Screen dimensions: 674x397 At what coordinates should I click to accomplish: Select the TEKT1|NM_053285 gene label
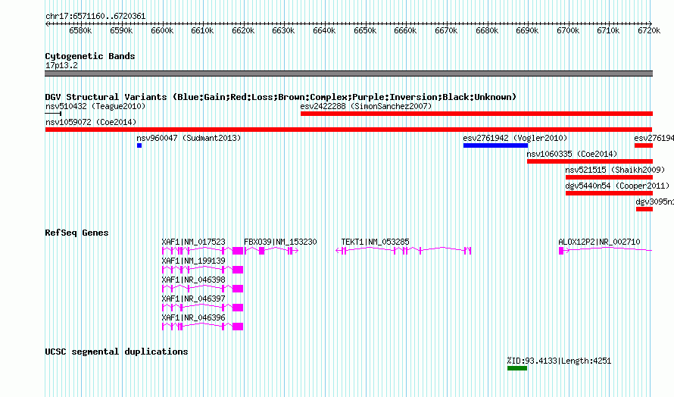376,242
